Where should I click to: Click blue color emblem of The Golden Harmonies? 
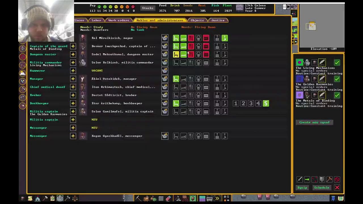point(299,79)
